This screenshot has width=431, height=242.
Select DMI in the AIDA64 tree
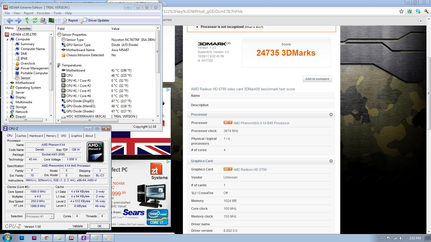pyautogui.click(x=24, y=54)
